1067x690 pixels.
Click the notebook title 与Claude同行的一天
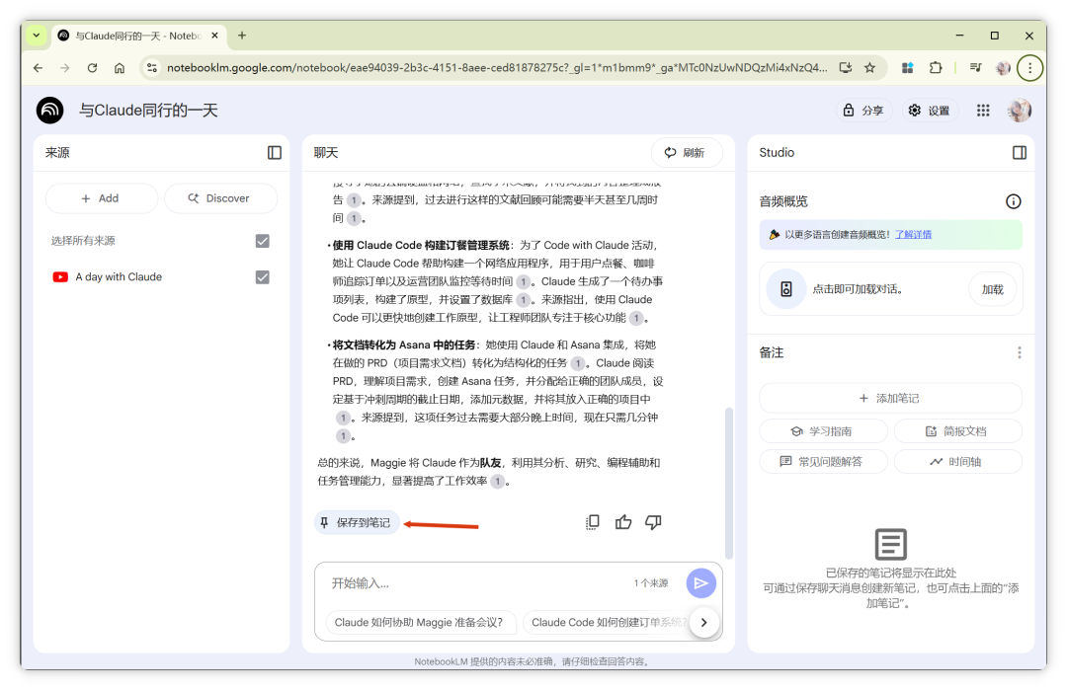148,111
